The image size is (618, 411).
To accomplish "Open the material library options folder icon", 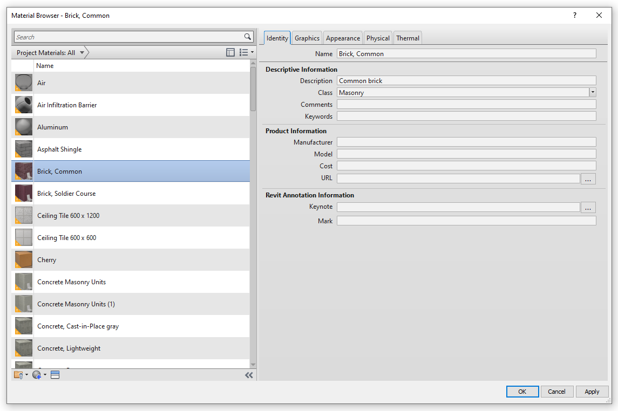I will (18, 374).
